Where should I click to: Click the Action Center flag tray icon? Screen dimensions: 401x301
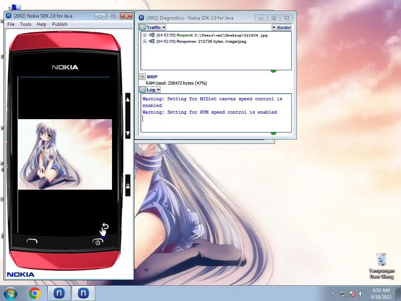(352, 293)
